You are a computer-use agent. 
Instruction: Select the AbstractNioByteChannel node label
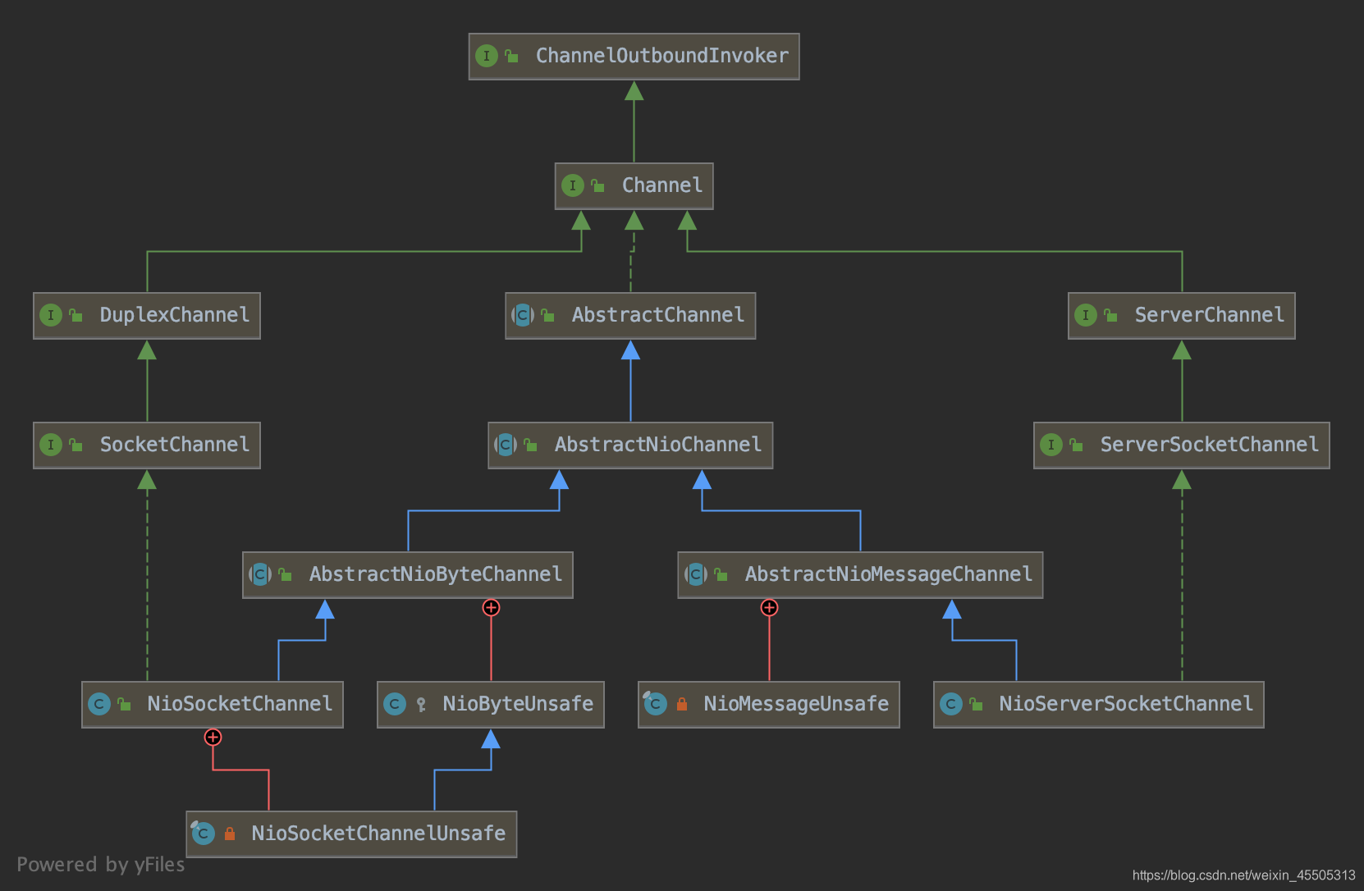[x=436, y=574]
